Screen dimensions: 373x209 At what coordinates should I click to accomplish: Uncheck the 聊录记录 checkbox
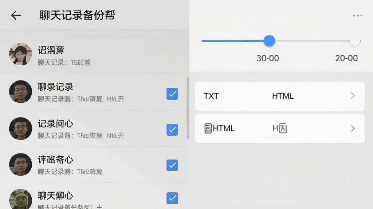coord(172,94)
